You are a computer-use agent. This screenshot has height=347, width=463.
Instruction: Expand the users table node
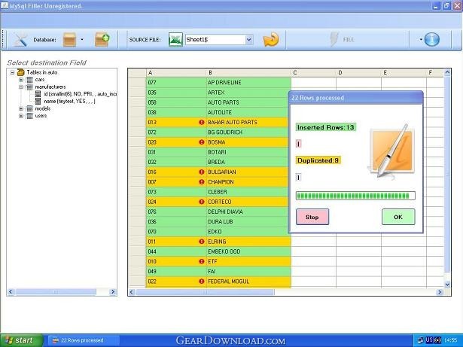tap(21, 116)
